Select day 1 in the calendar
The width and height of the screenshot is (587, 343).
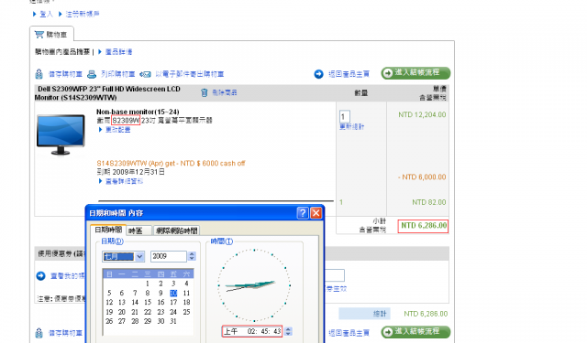coord(148,284)
